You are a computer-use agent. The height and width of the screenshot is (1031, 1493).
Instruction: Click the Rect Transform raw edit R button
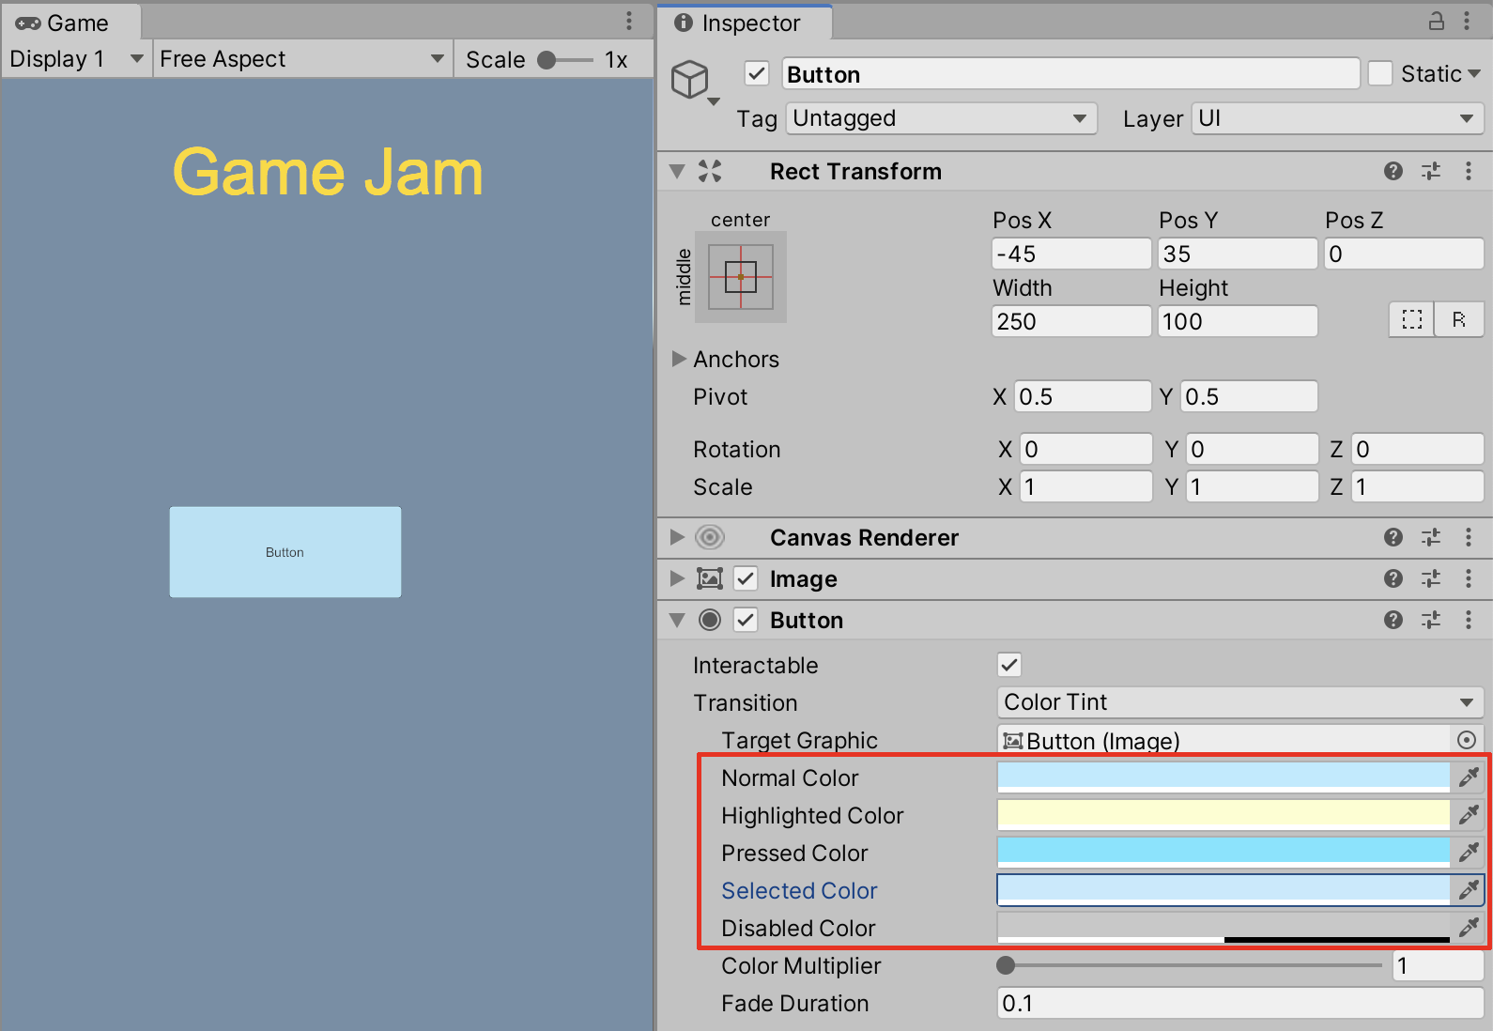point(1458,320)
